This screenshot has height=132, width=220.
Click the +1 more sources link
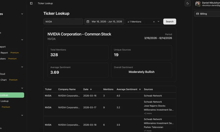point(148,131)
